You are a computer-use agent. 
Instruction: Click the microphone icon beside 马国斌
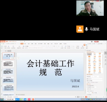click(86, 29)
